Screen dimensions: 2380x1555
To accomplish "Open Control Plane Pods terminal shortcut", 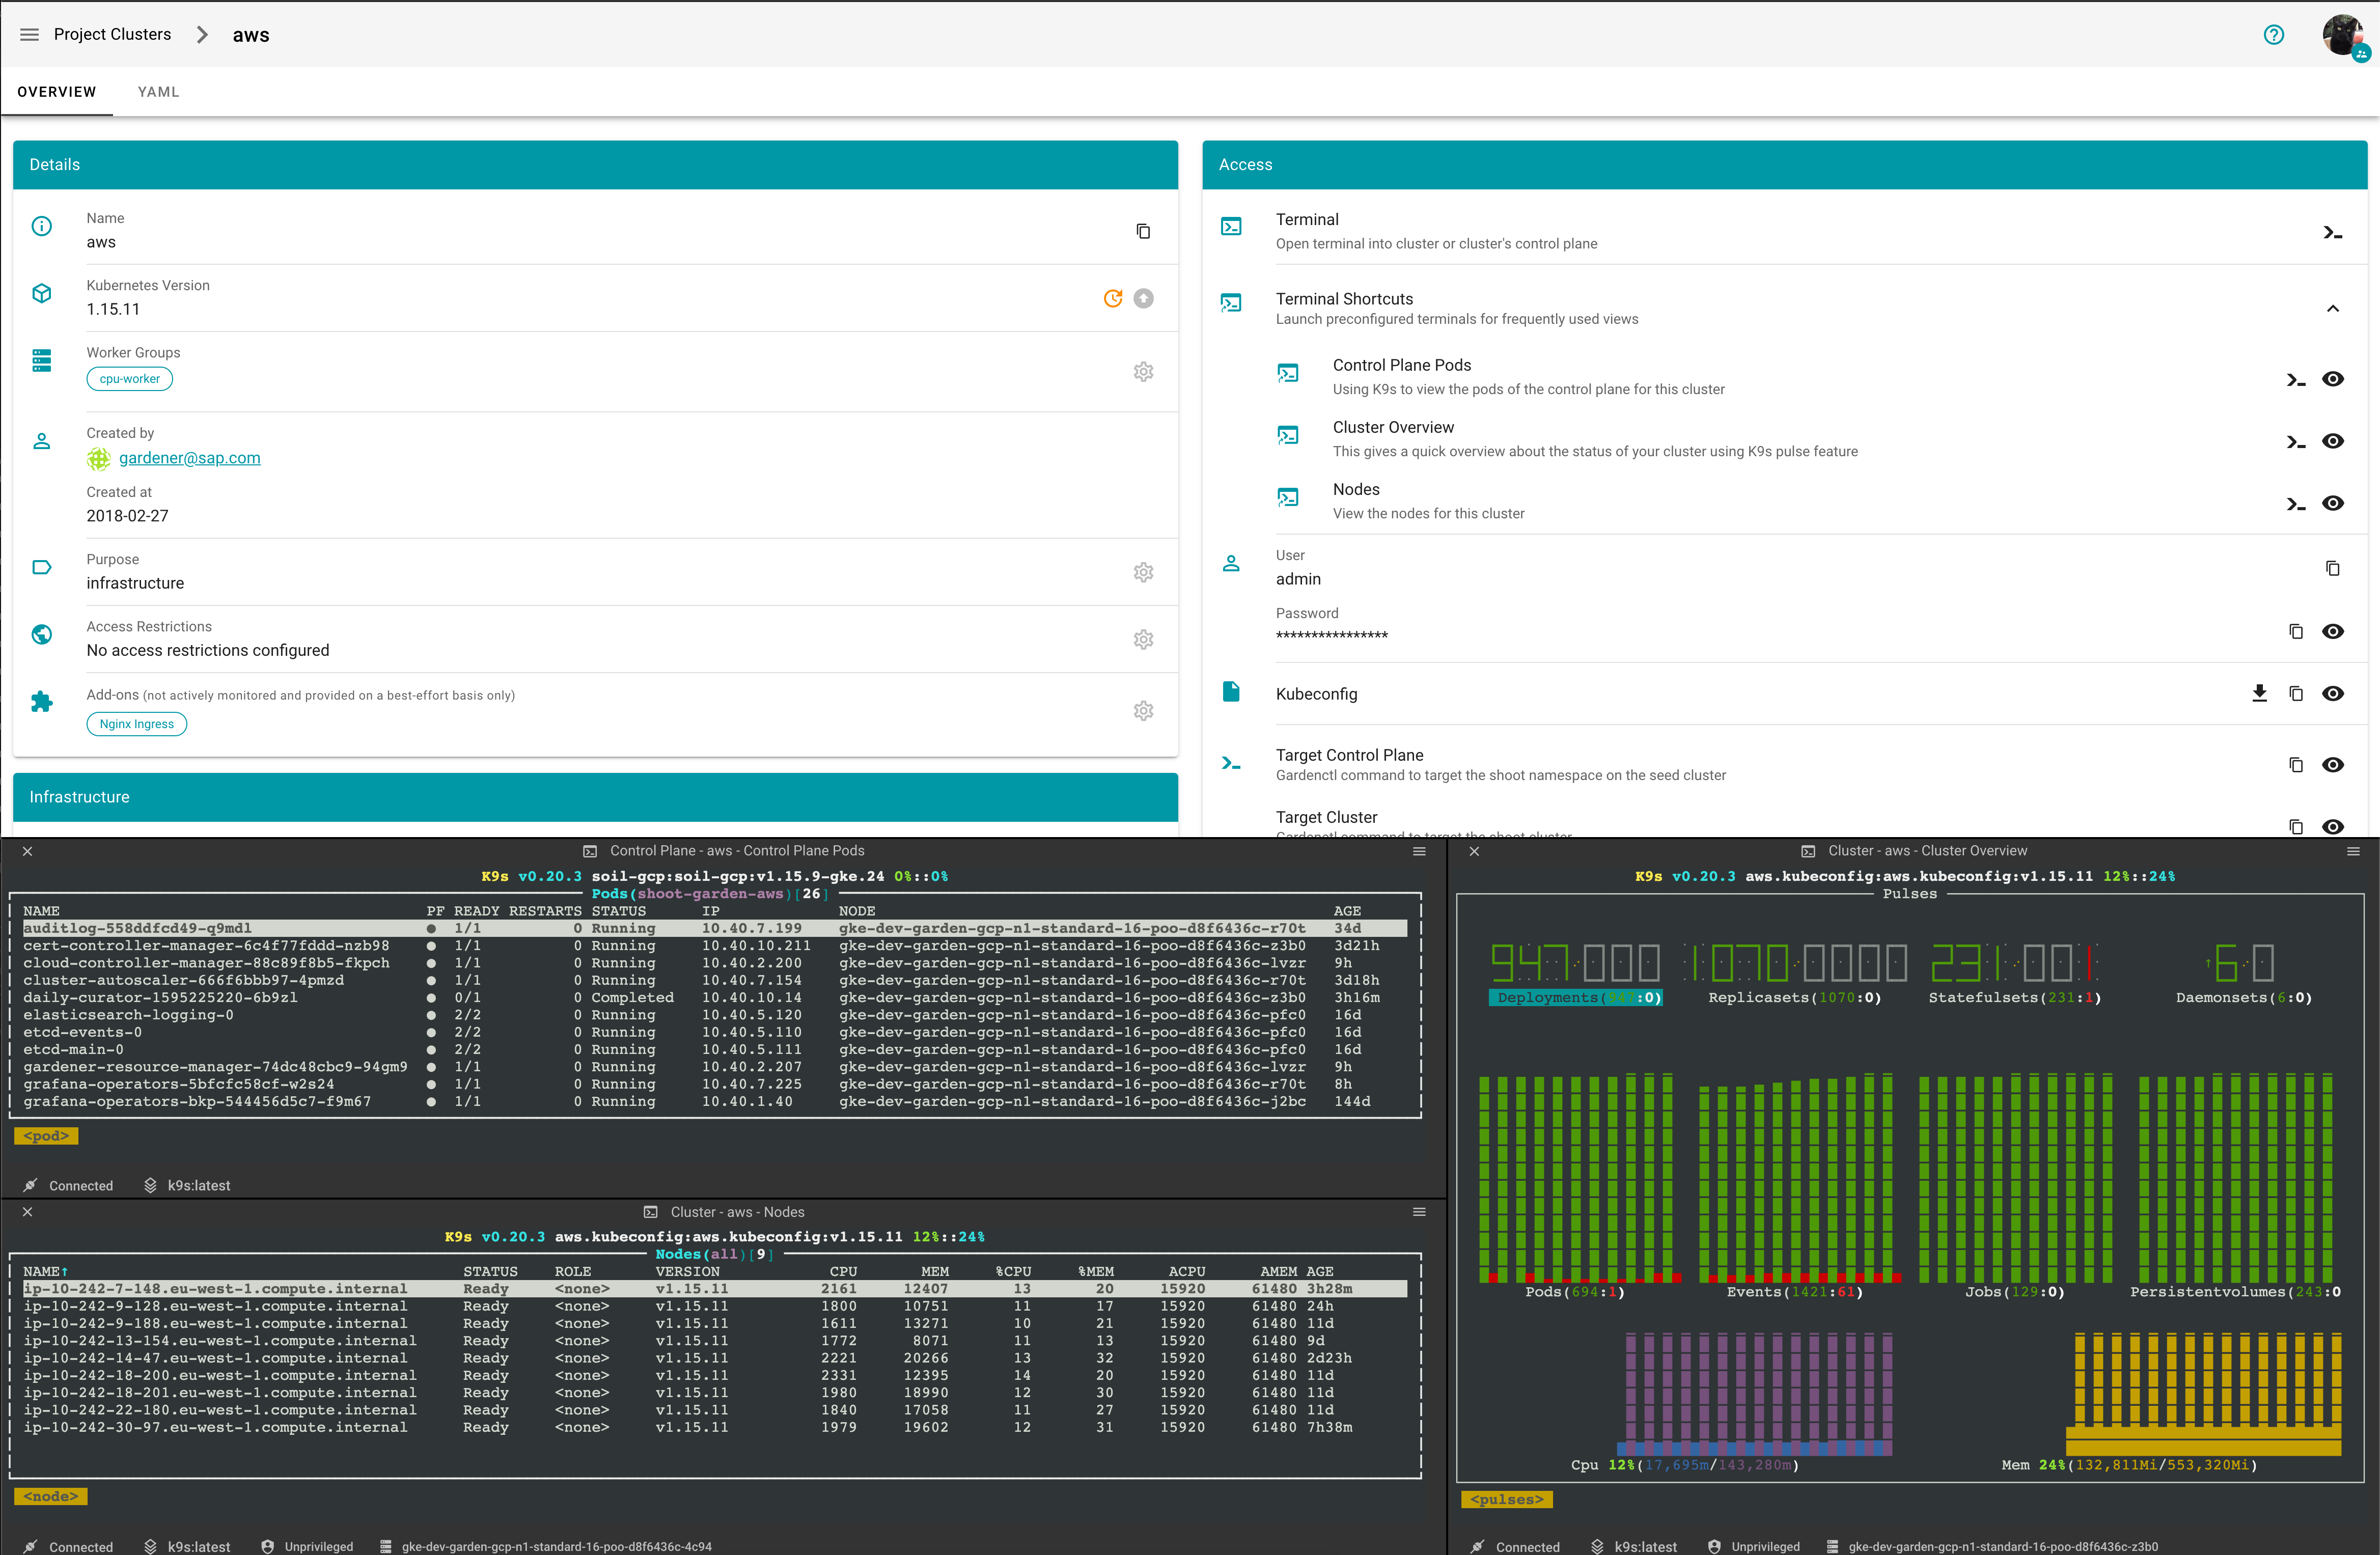I will click(2296, 379).
